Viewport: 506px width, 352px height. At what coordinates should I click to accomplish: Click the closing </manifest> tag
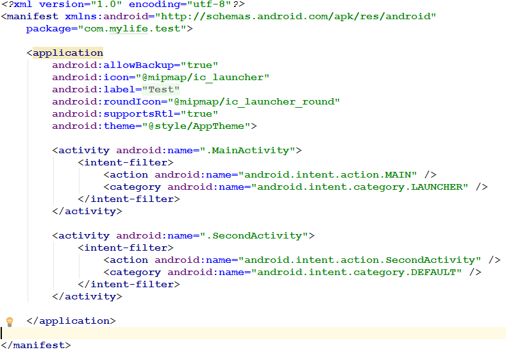pyautogui.click(x=36, y=345)
